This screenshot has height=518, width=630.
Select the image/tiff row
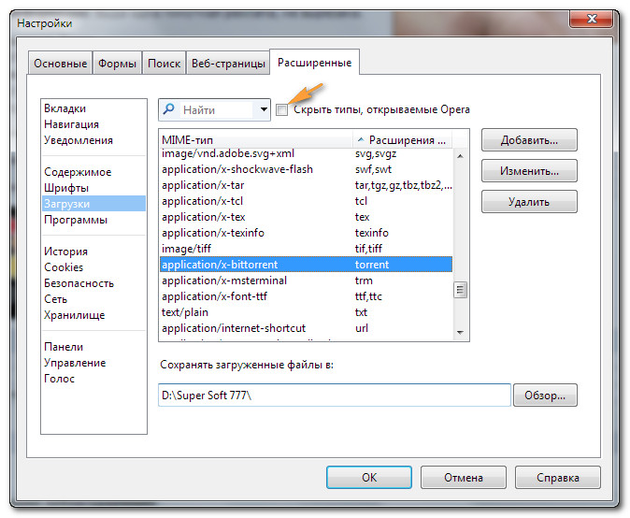pyautogui.click(x=307, y=249)
